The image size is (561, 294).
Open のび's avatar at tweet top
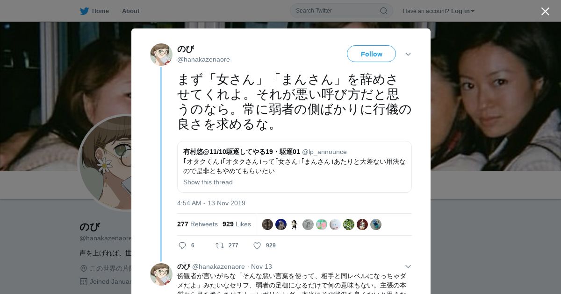161,55
